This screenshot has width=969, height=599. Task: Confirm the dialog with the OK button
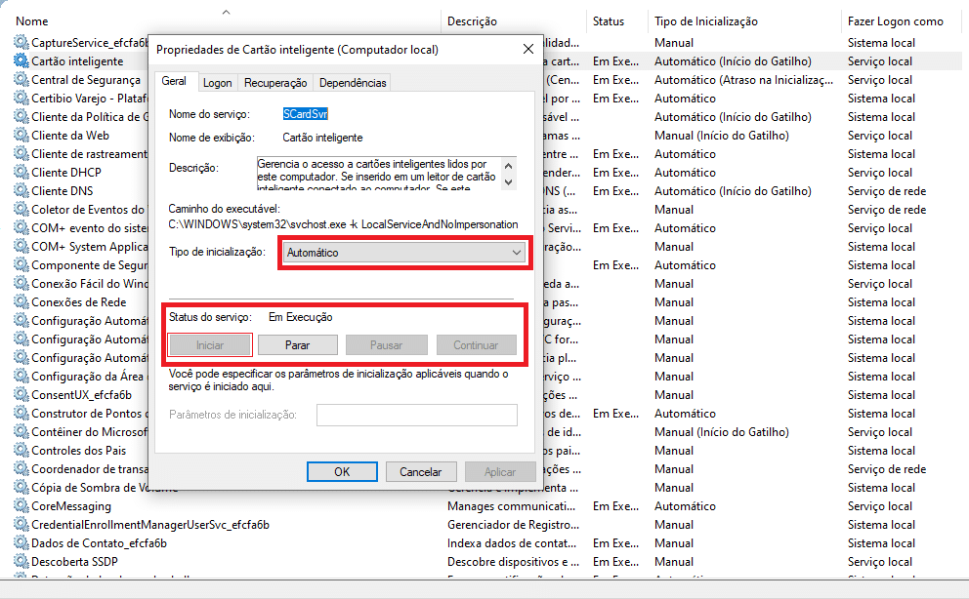point(342,471)
